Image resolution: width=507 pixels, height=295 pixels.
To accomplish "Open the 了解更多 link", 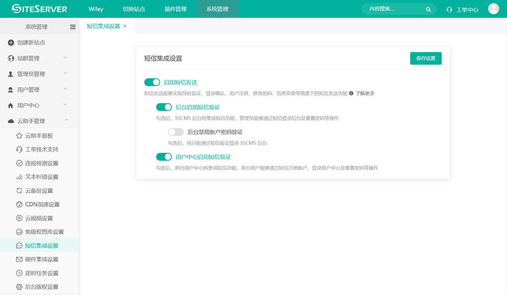I will 365,93.
